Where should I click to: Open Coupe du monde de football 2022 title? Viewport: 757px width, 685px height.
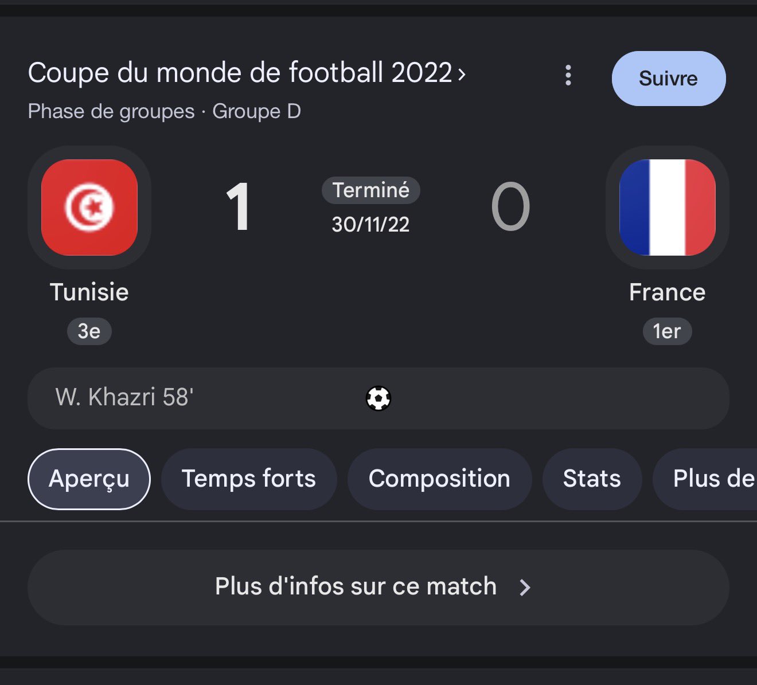click(x=240, y=73)
